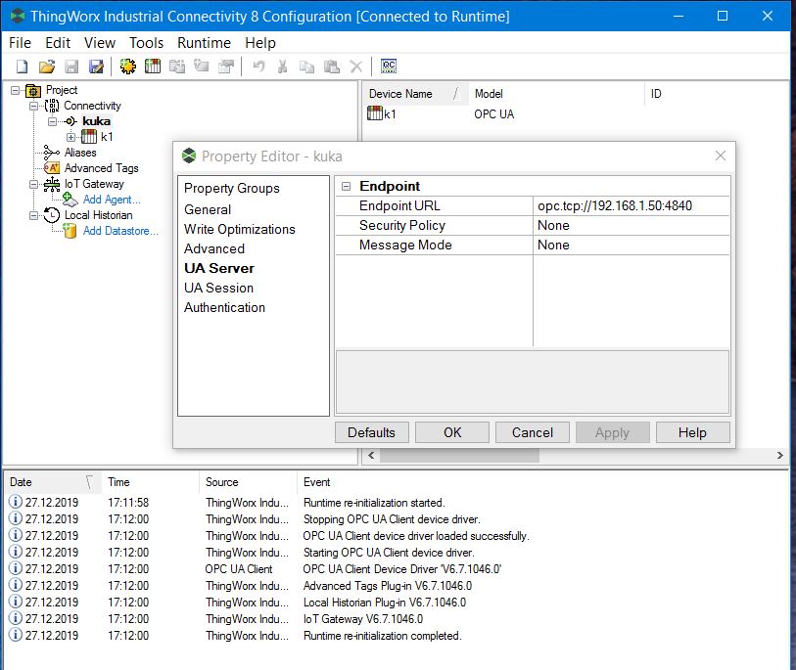Create a new project
796x670 pixels.
click(20, 66)
